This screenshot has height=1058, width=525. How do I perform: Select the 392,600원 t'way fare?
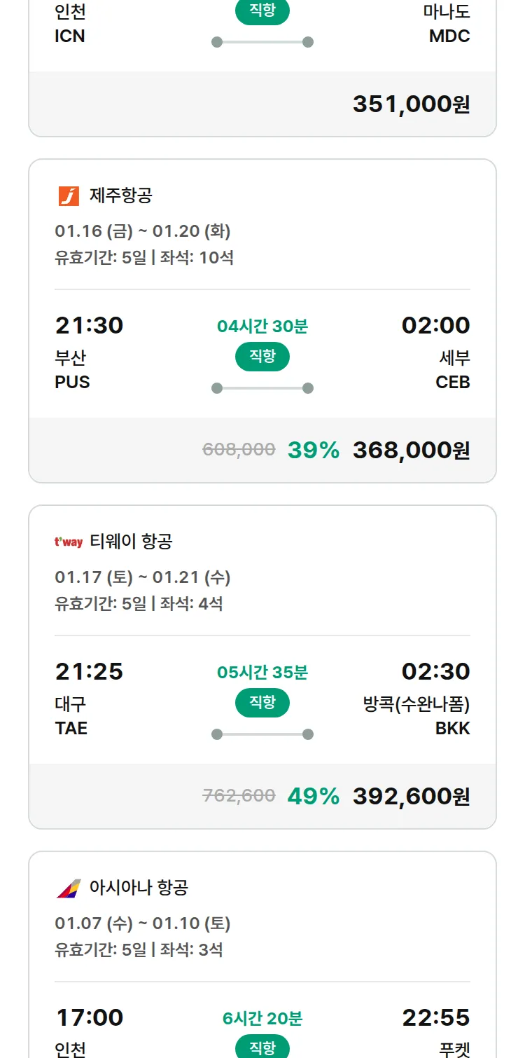pyautogui.click(x=411, y=797)
